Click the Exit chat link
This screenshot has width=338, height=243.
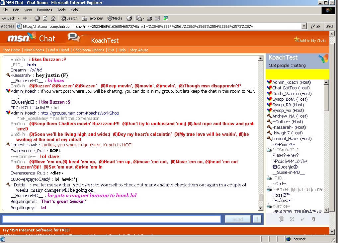tap(111, 50)
